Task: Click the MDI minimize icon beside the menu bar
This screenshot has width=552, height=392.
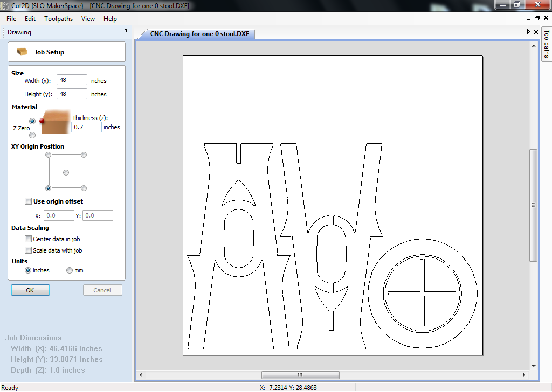Action: click(529, 19)
